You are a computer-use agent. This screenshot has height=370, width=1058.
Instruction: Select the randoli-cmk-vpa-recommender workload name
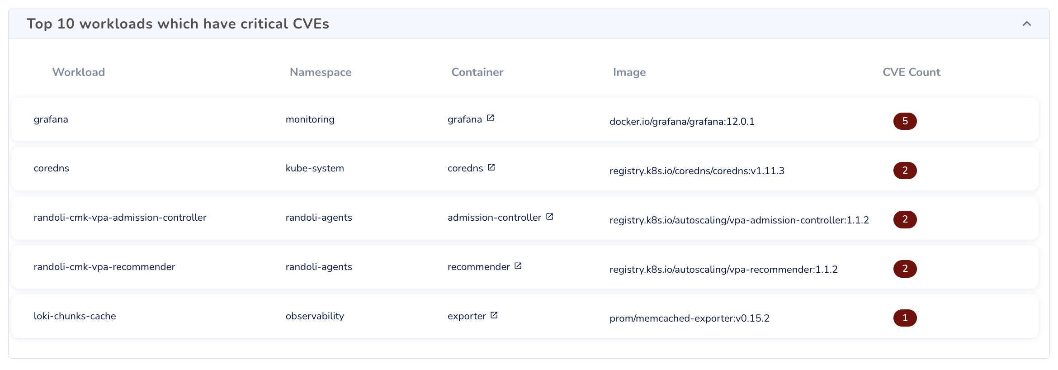pos(104,267)
